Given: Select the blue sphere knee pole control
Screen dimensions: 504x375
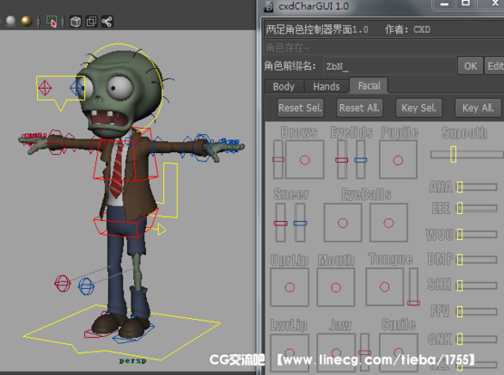Looking at the screenshot, I should point(86,286).
